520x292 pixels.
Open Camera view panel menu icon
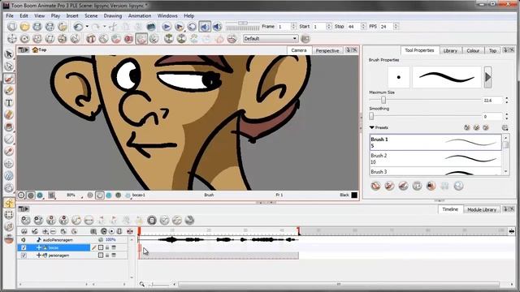click(24, 50)
